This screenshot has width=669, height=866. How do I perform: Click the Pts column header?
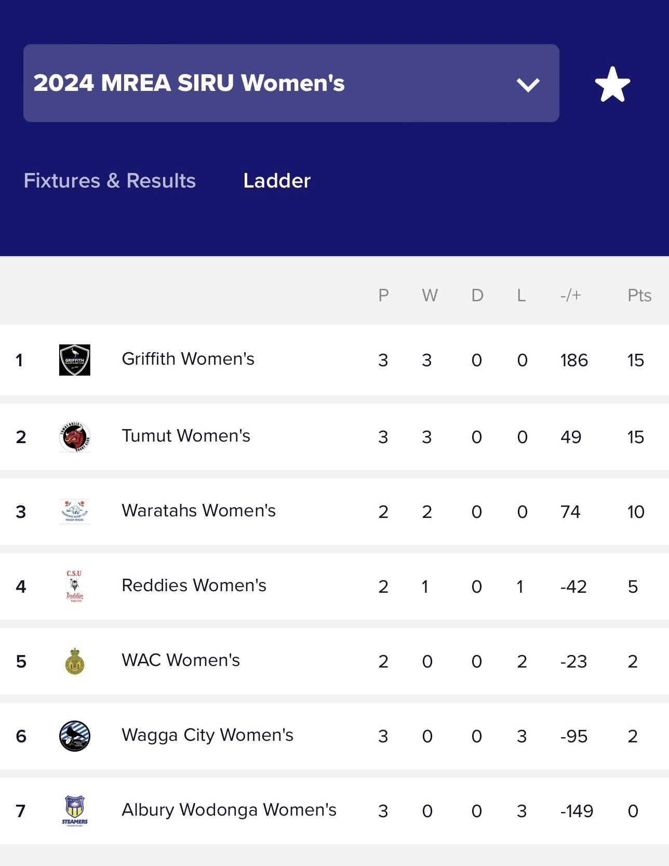(639, 295)
